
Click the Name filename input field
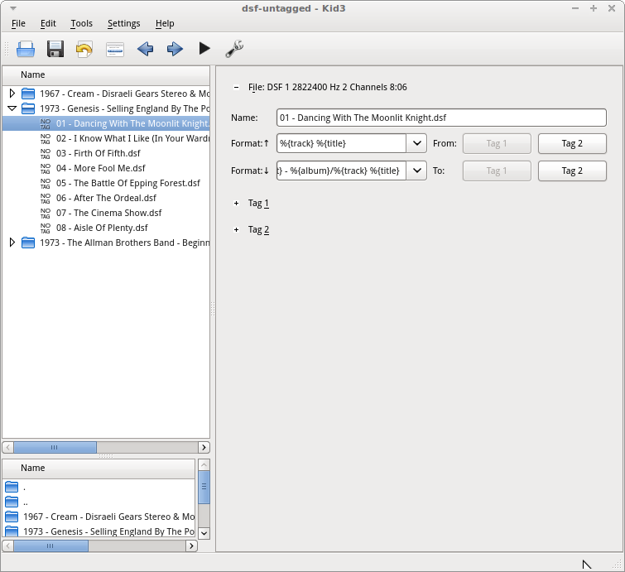(441, 118)
